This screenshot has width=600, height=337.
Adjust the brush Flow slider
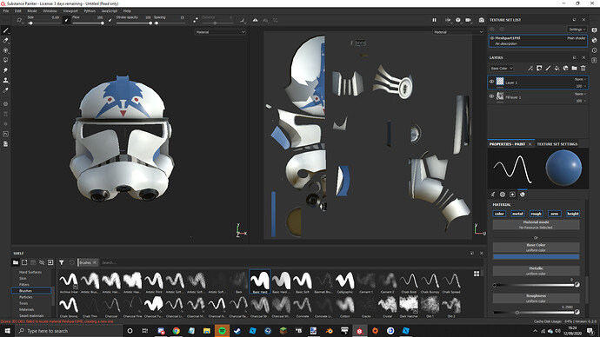88,23
